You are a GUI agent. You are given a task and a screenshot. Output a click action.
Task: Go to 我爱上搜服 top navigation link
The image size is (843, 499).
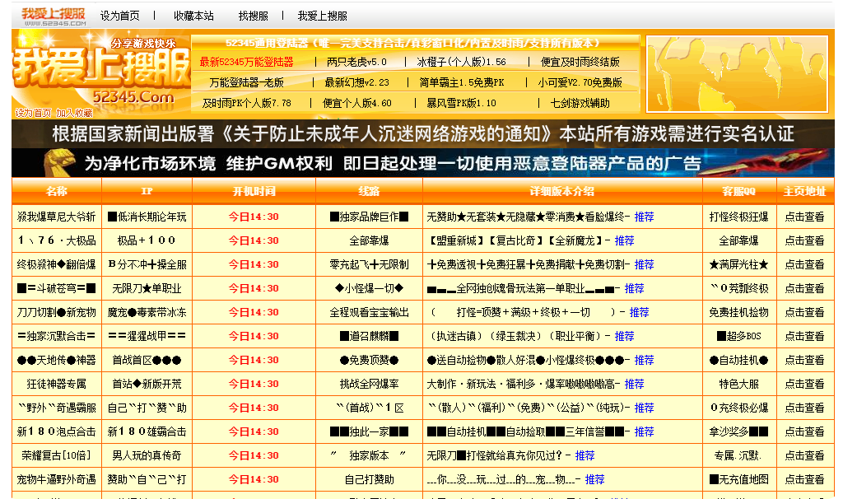(x=323, y=16)
